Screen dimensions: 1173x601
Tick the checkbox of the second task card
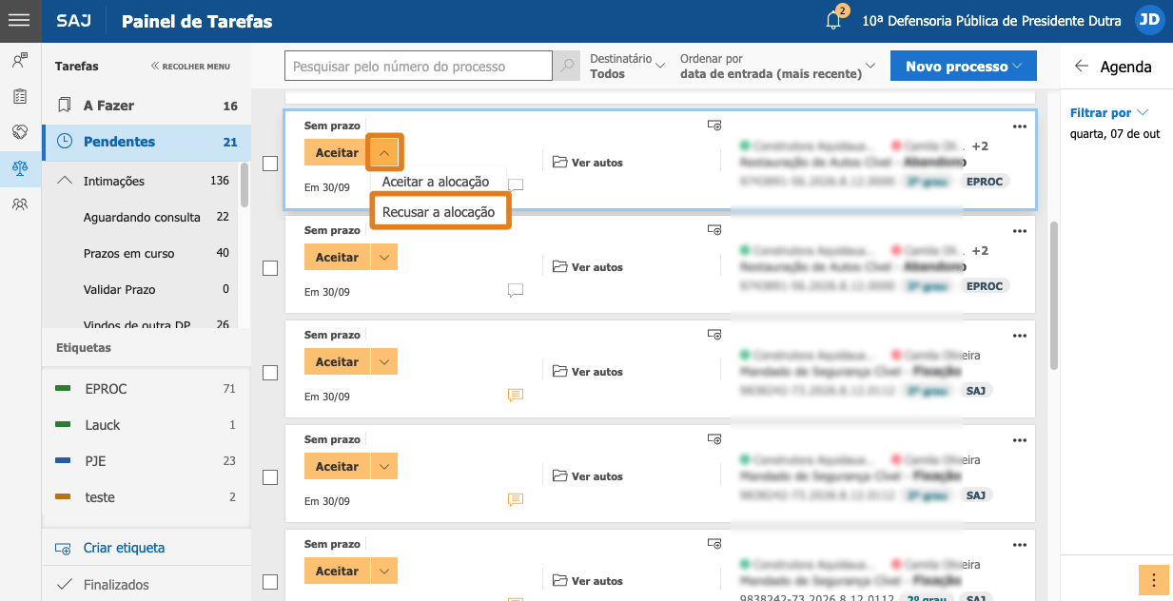(270, 268)
